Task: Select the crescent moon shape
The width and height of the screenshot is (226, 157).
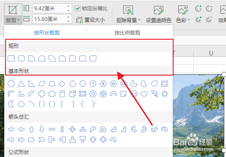Action: point(11,104)
